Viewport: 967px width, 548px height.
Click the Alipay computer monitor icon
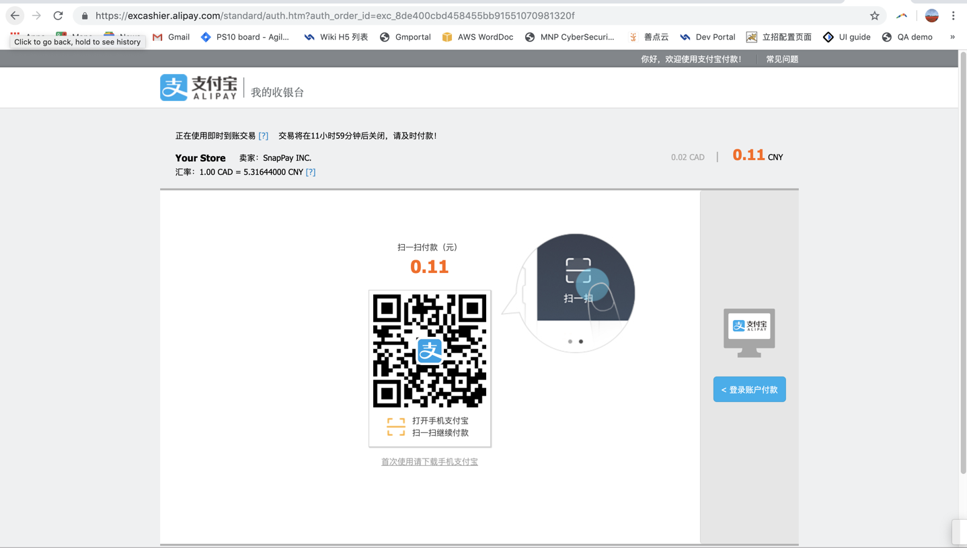749,333
